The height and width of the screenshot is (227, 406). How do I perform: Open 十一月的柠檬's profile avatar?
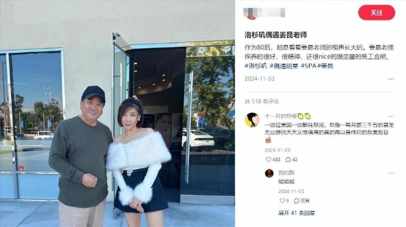[x=252, y=120]
